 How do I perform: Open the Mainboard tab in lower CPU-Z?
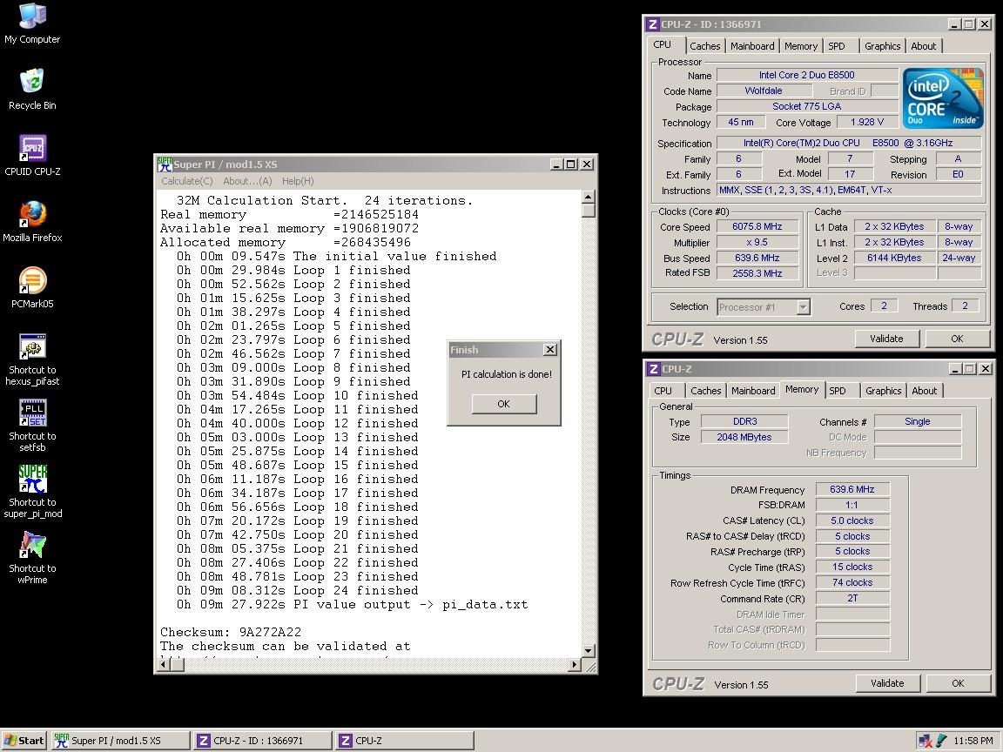click(753, 391)
